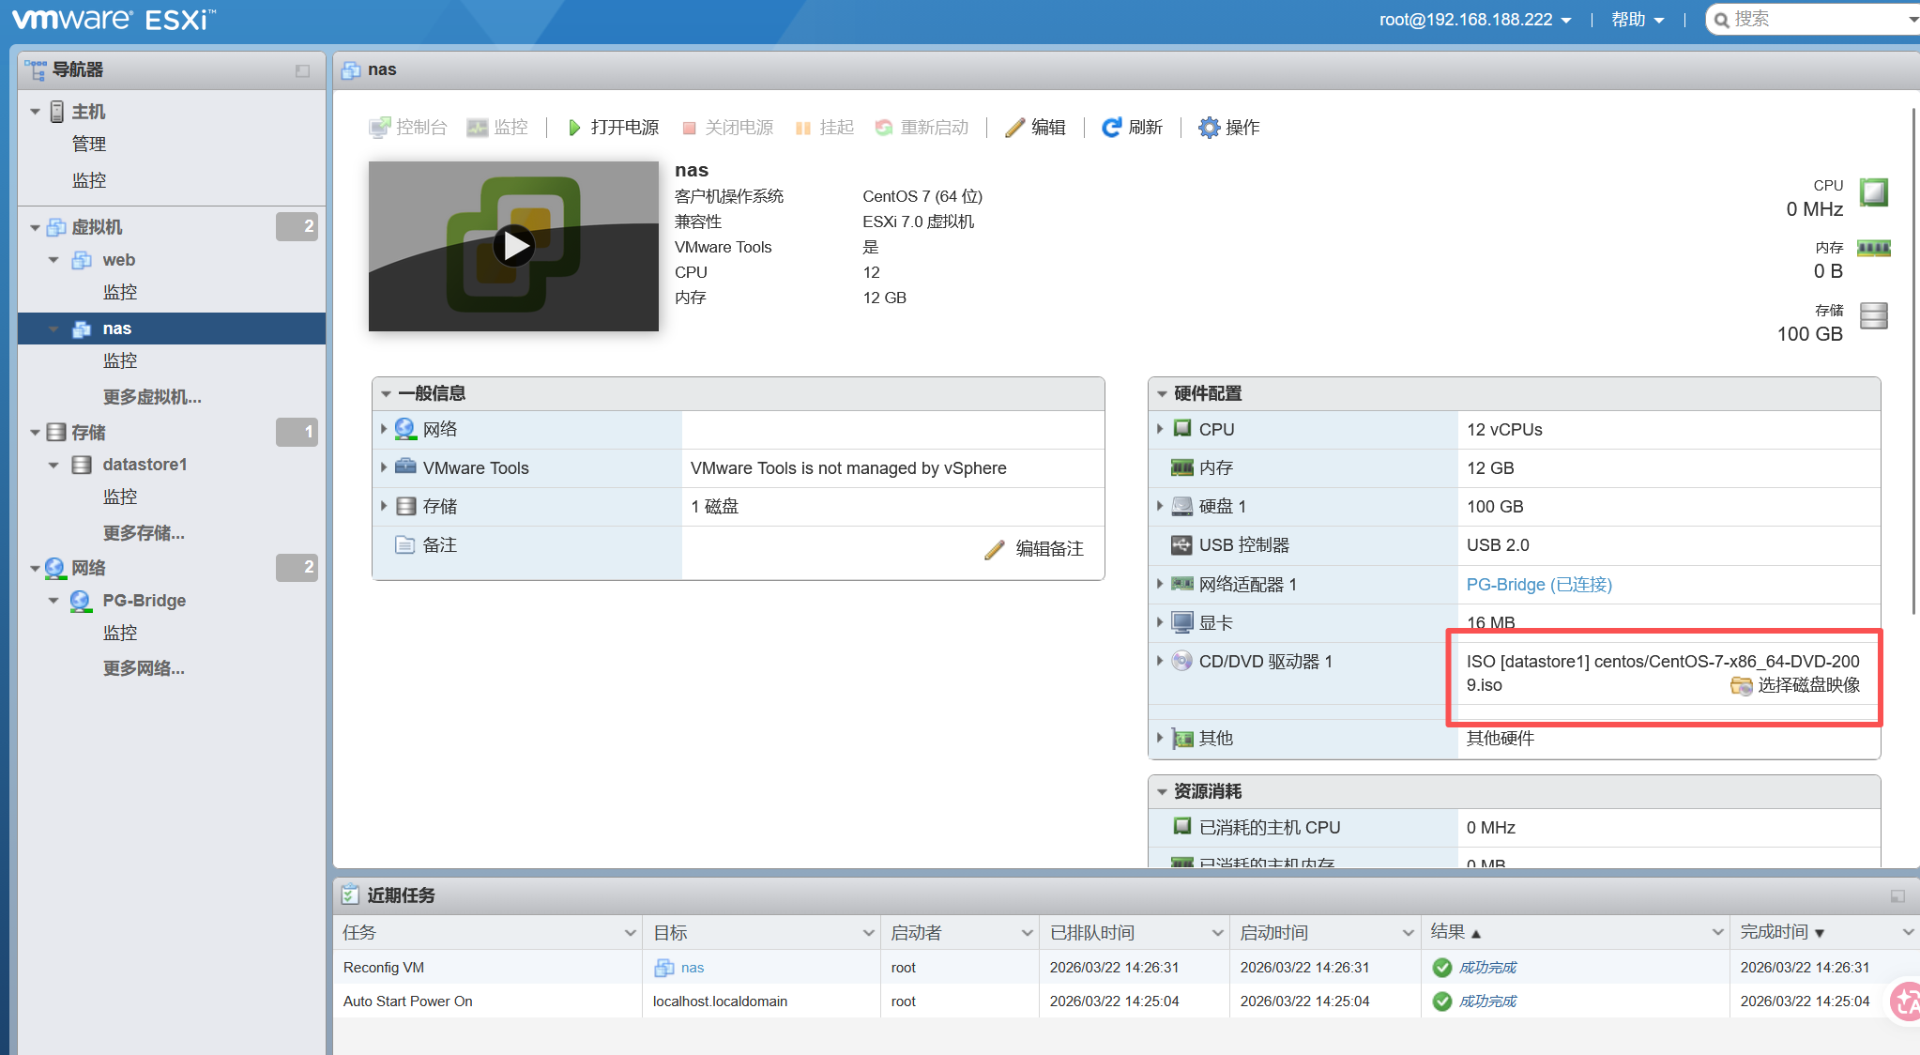Expand the hard disk 1 (硬盘 1) row

click(1160, 506)
